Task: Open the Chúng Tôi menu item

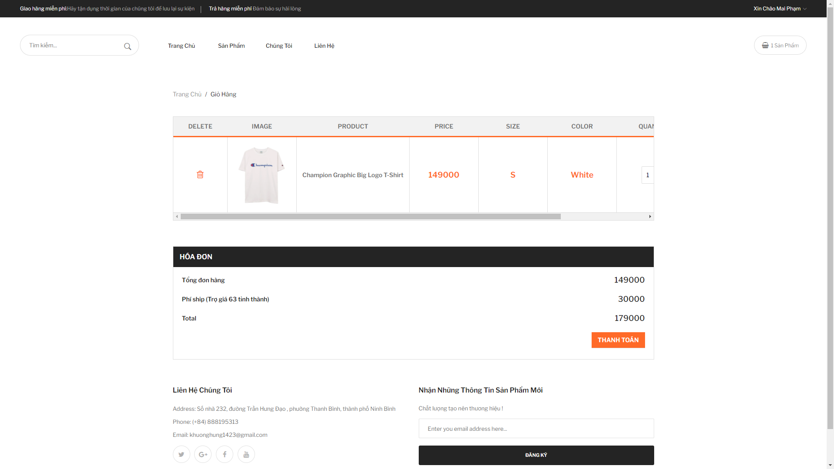Action: (279, 46)
